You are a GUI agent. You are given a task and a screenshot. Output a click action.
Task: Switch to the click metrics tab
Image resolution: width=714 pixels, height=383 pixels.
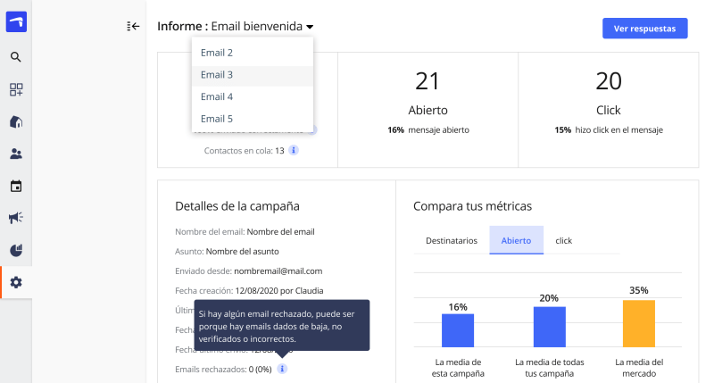[564, 241]
